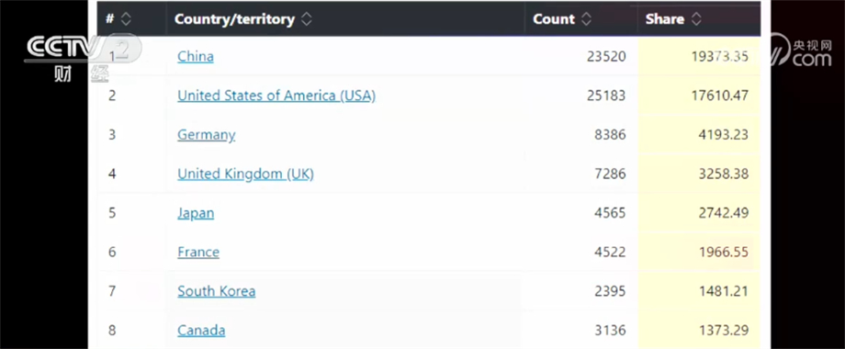845x349 pixels.
Task: Click the Country/territory header label
Action: [x=234, y=19]
